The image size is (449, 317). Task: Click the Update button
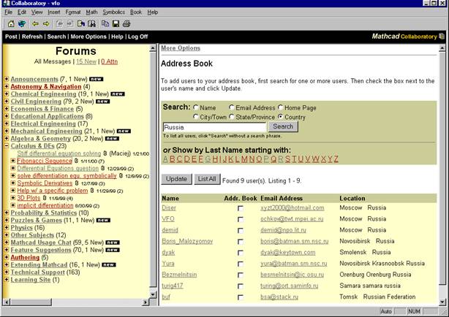pos(176,179)
